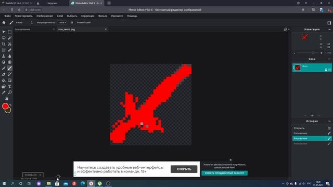Open the Коррекция menu

[88, 16]
